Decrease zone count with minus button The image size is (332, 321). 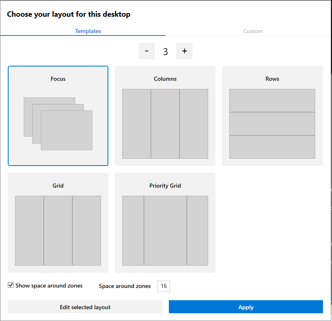(x=146, y=51)
